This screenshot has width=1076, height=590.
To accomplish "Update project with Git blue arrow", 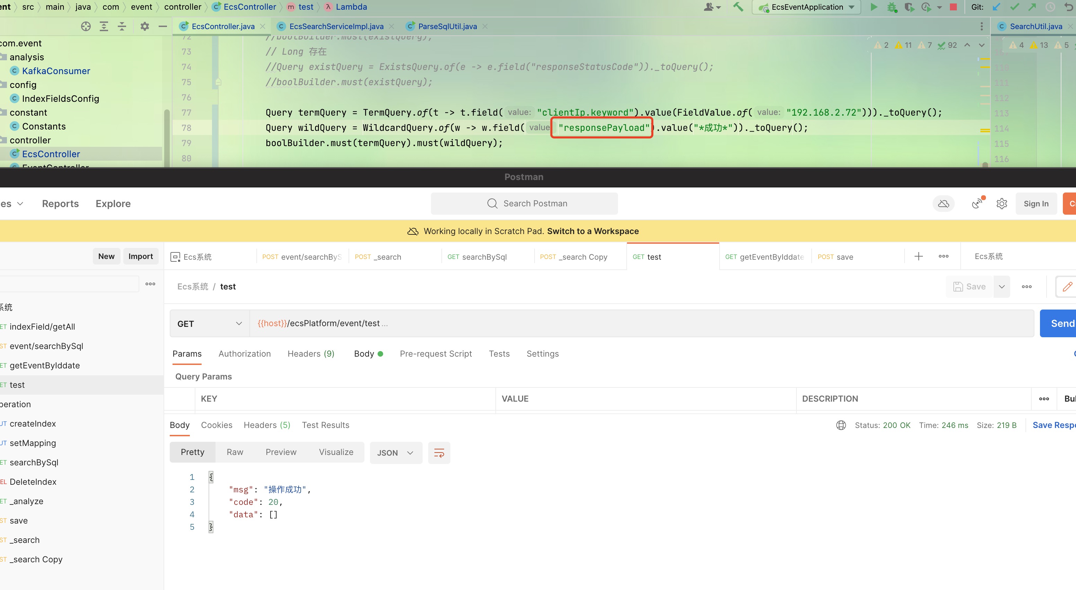I will (x=996, y=7).
